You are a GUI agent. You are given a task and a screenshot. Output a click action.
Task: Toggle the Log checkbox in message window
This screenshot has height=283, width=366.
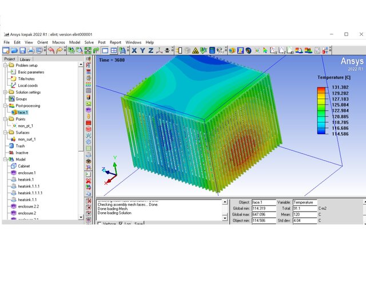point(121,224)
